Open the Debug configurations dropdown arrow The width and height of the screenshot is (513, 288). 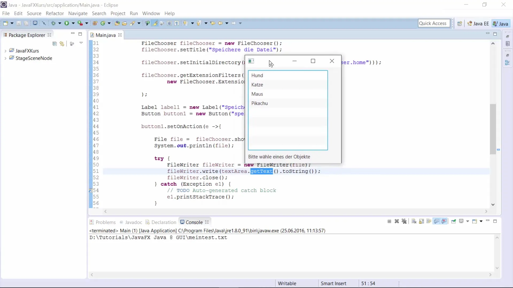60,23
